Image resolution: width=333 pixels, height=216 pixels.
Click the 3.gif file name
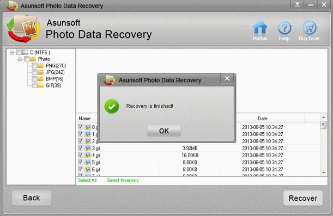pos(96,149)
